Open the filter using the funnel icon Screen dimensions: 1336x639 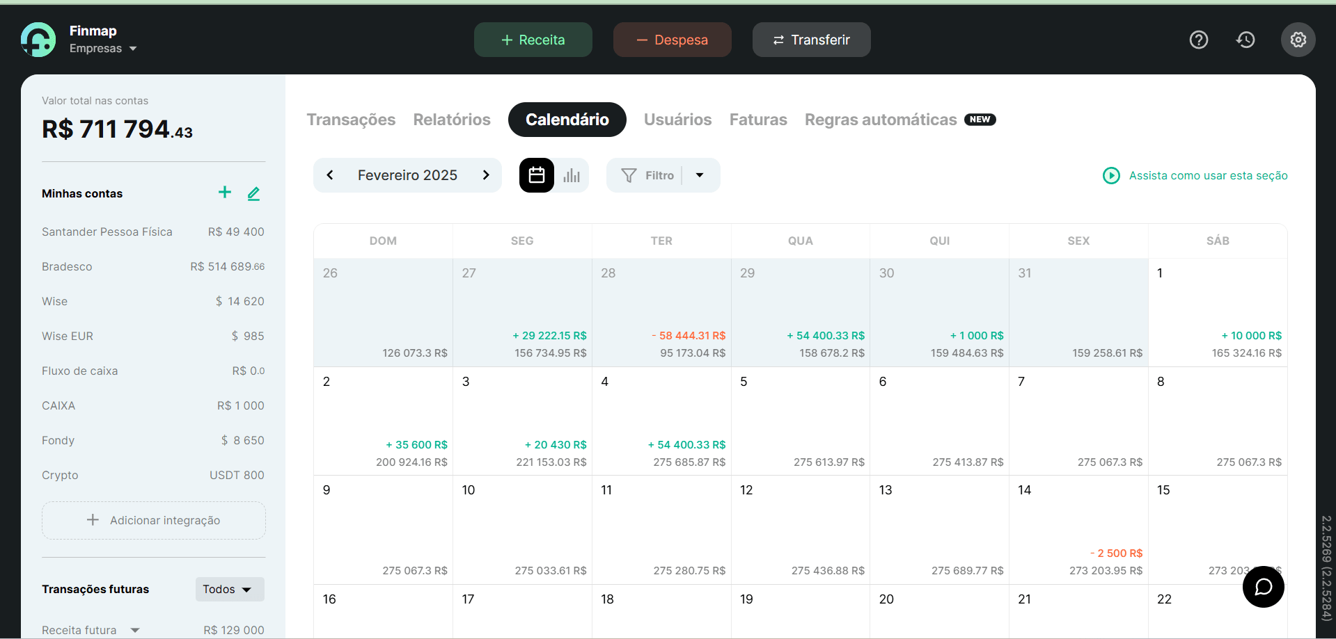629,175
